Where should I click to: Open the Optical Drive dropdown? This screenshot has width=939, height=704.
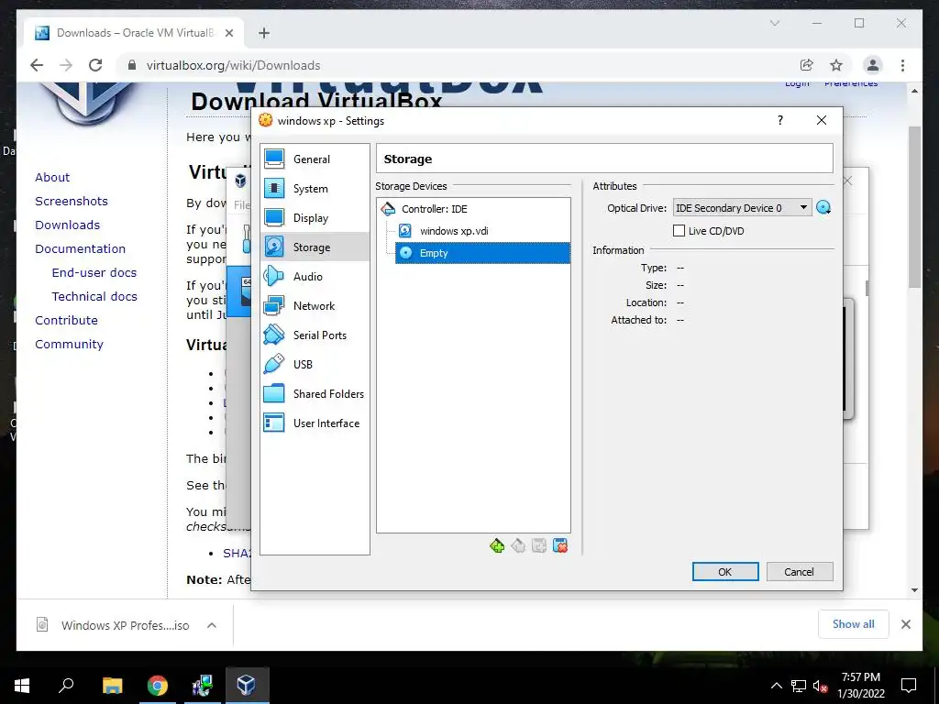tap(743, 208)
